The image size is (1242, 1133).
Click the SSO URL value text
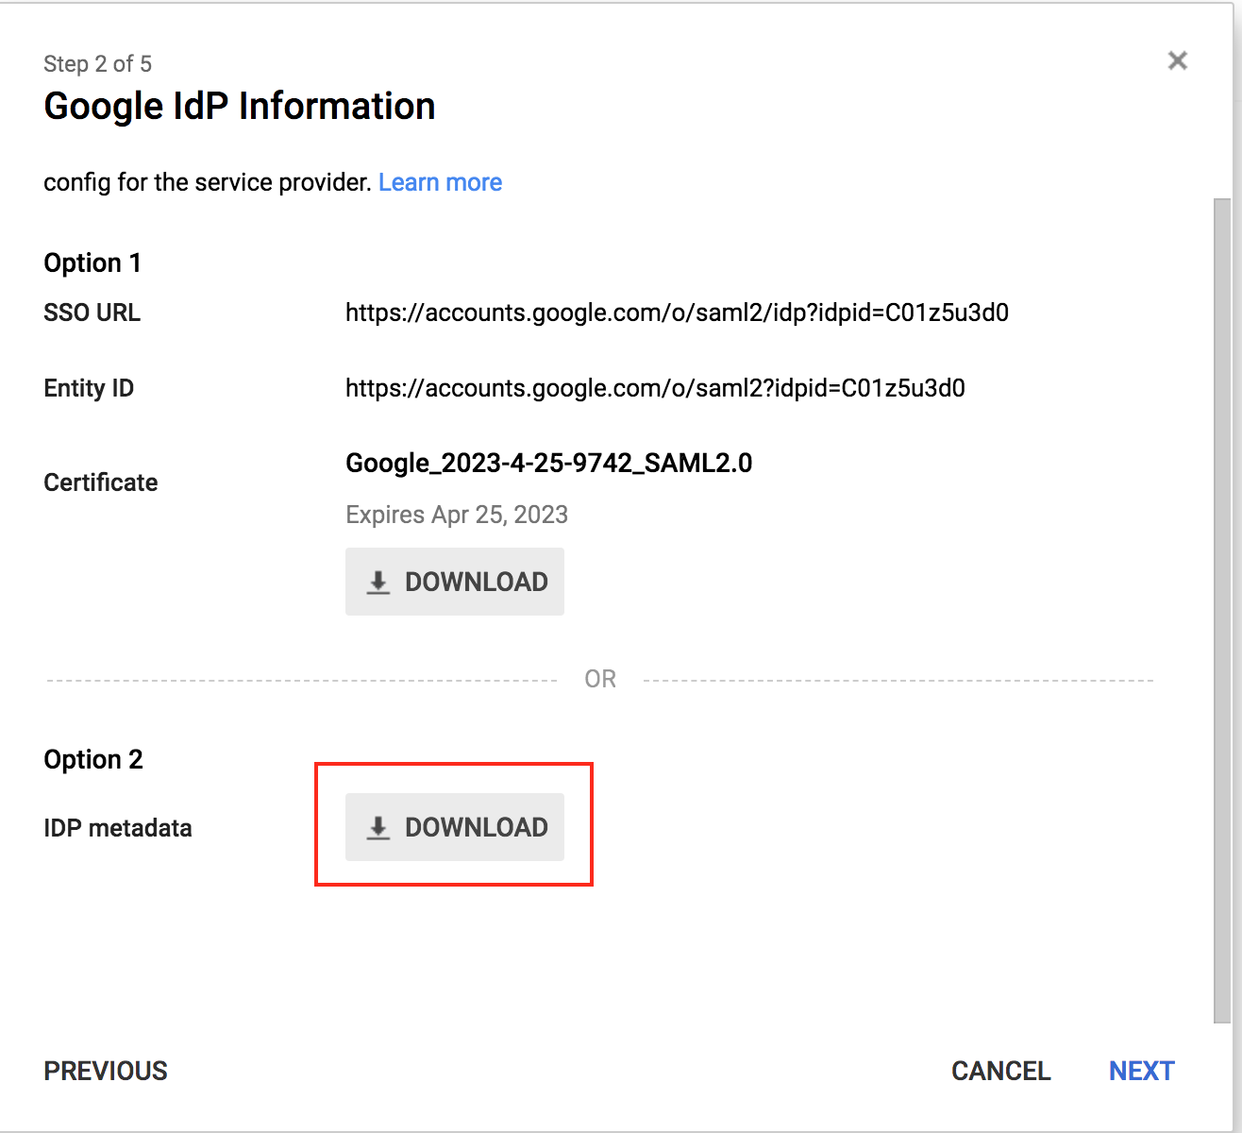677,313
